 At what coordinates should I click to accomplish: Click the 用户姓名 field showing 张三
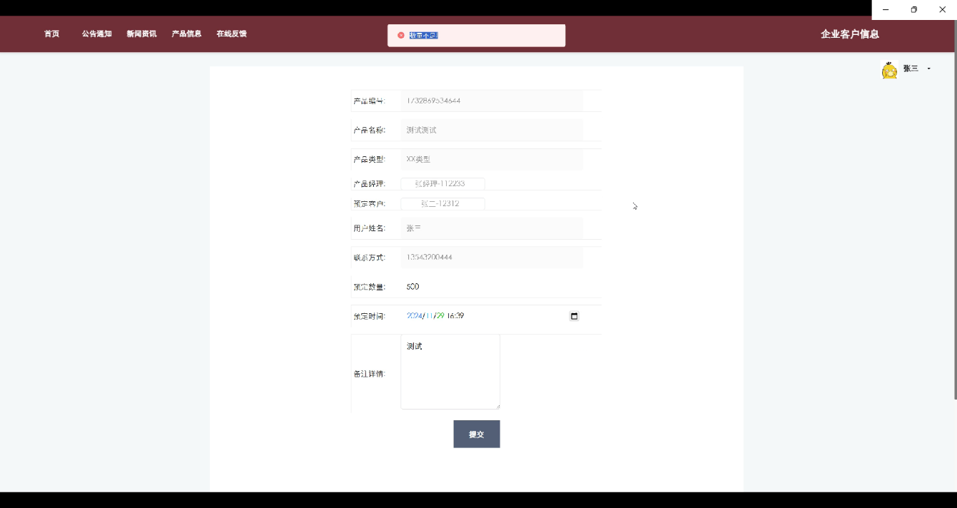coord(492,228)
